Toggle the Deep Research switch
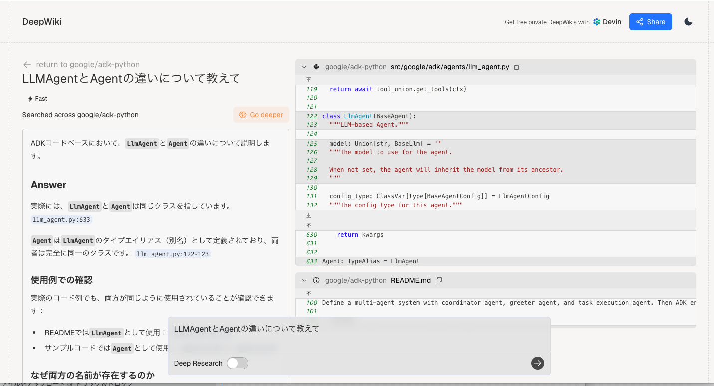The width and height of the screenshot is (714, 386). click(x=238, y=363)
